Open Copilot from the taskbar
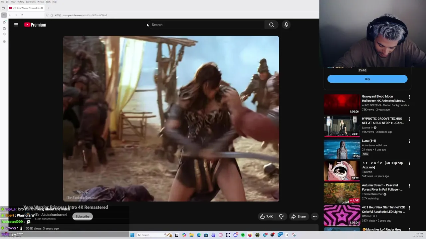The image size is (426, 239). (184, 235)
